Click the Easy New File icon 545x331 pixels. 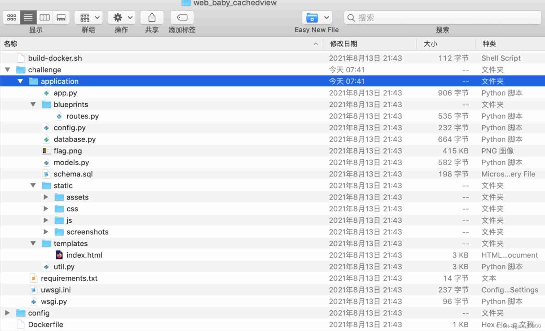[312, 17]
